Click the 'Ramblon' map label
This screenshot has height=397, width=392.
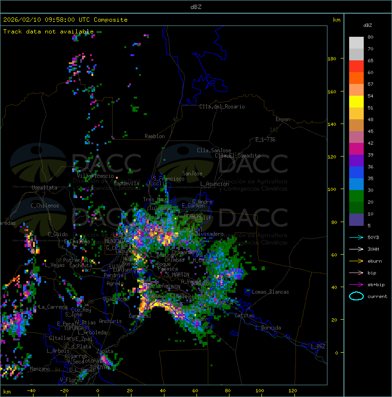click(x=155, y=136)
